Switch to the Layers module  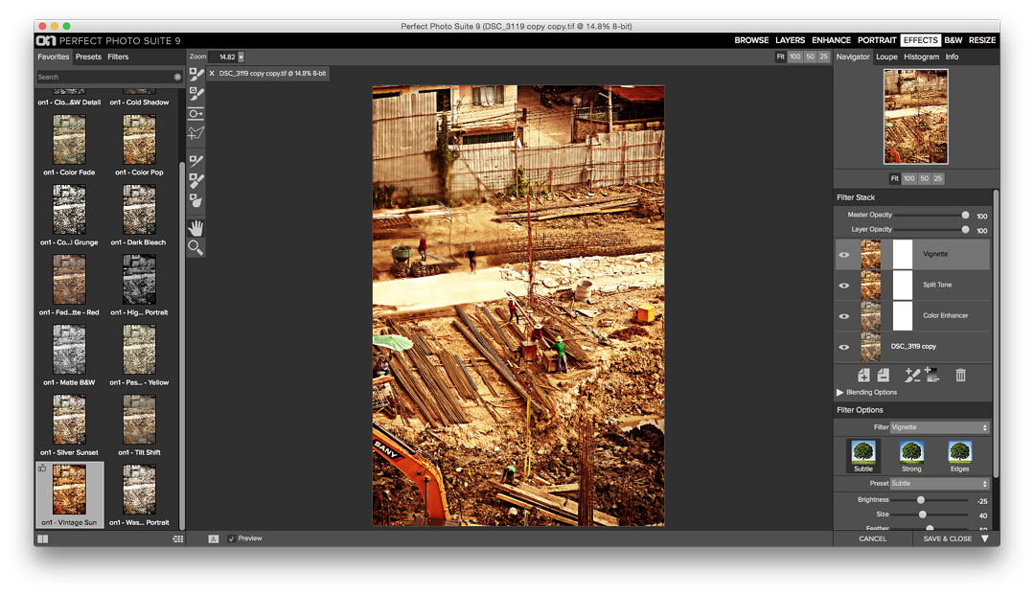(790, 40)
